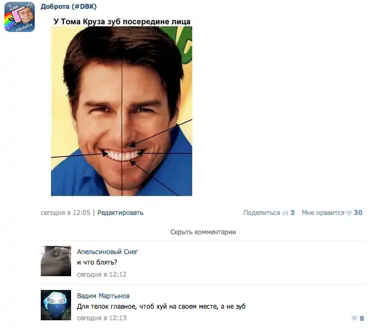Screen dimensions: 373x328
Task: Open the list of 3 shares
Action: pyautogui.click(x=293, y=213)
